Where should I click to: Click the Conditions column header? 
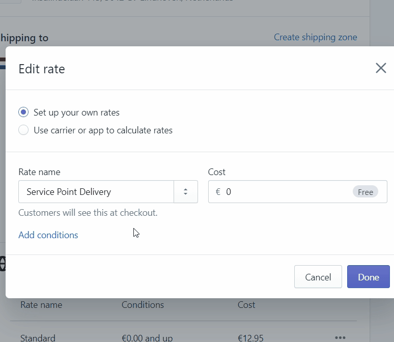click(x=143, y=305)
